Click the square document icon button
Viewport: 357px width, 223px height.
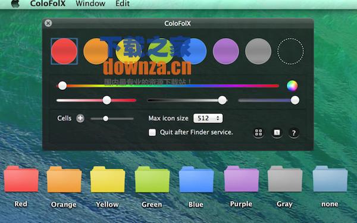tap(277, 133)
